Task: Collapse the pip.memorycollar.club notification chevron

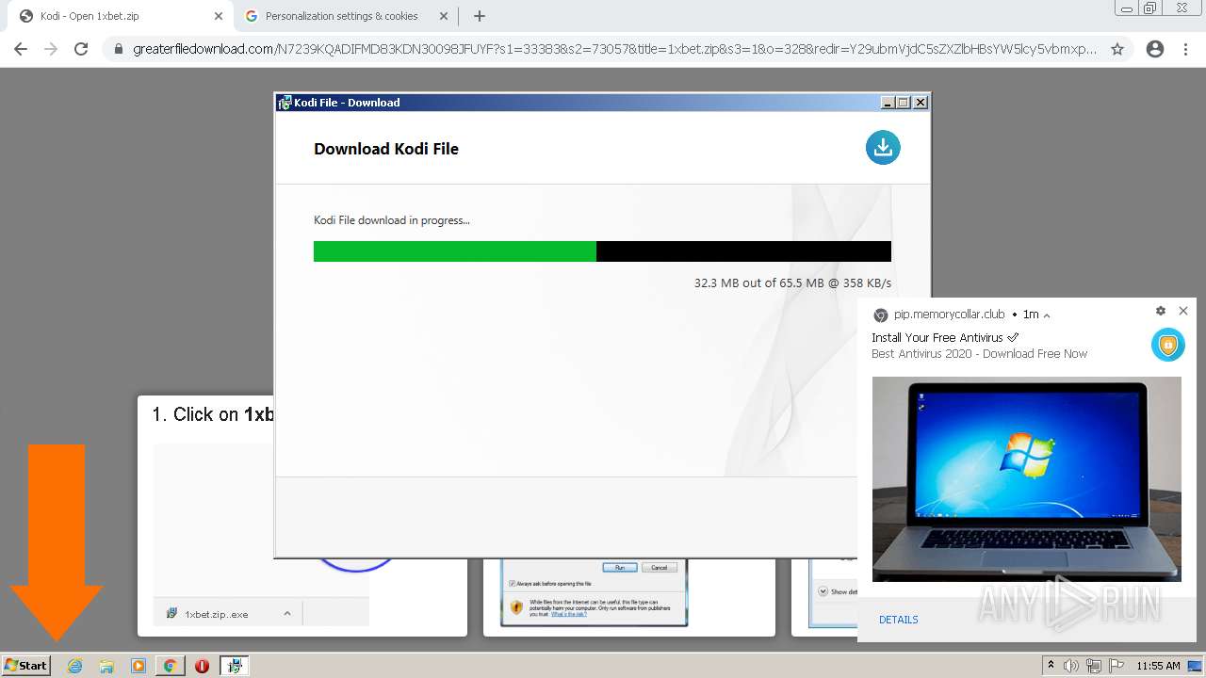Action: pyautogui.click(x=1047, y=315)
